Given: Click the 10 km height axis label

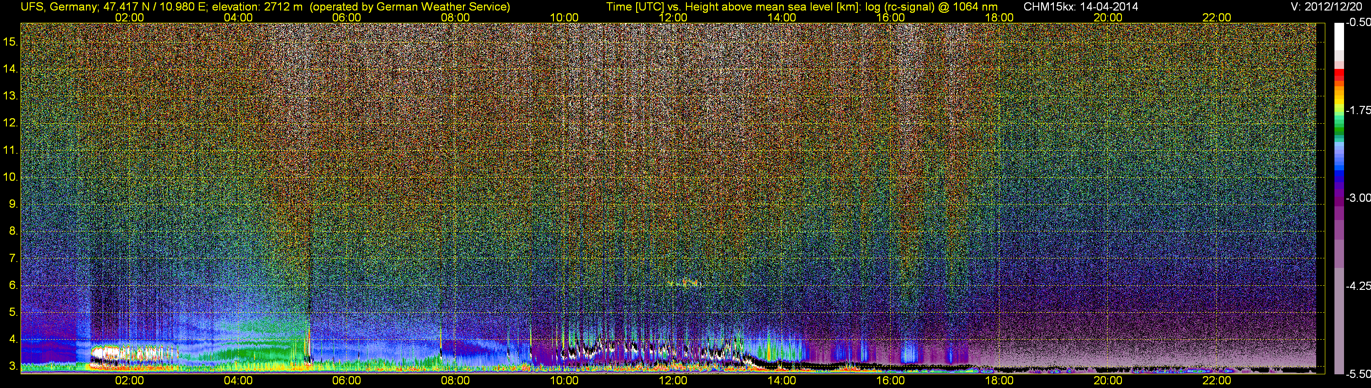Looking at the screenshot, I should tap(11, 177).
